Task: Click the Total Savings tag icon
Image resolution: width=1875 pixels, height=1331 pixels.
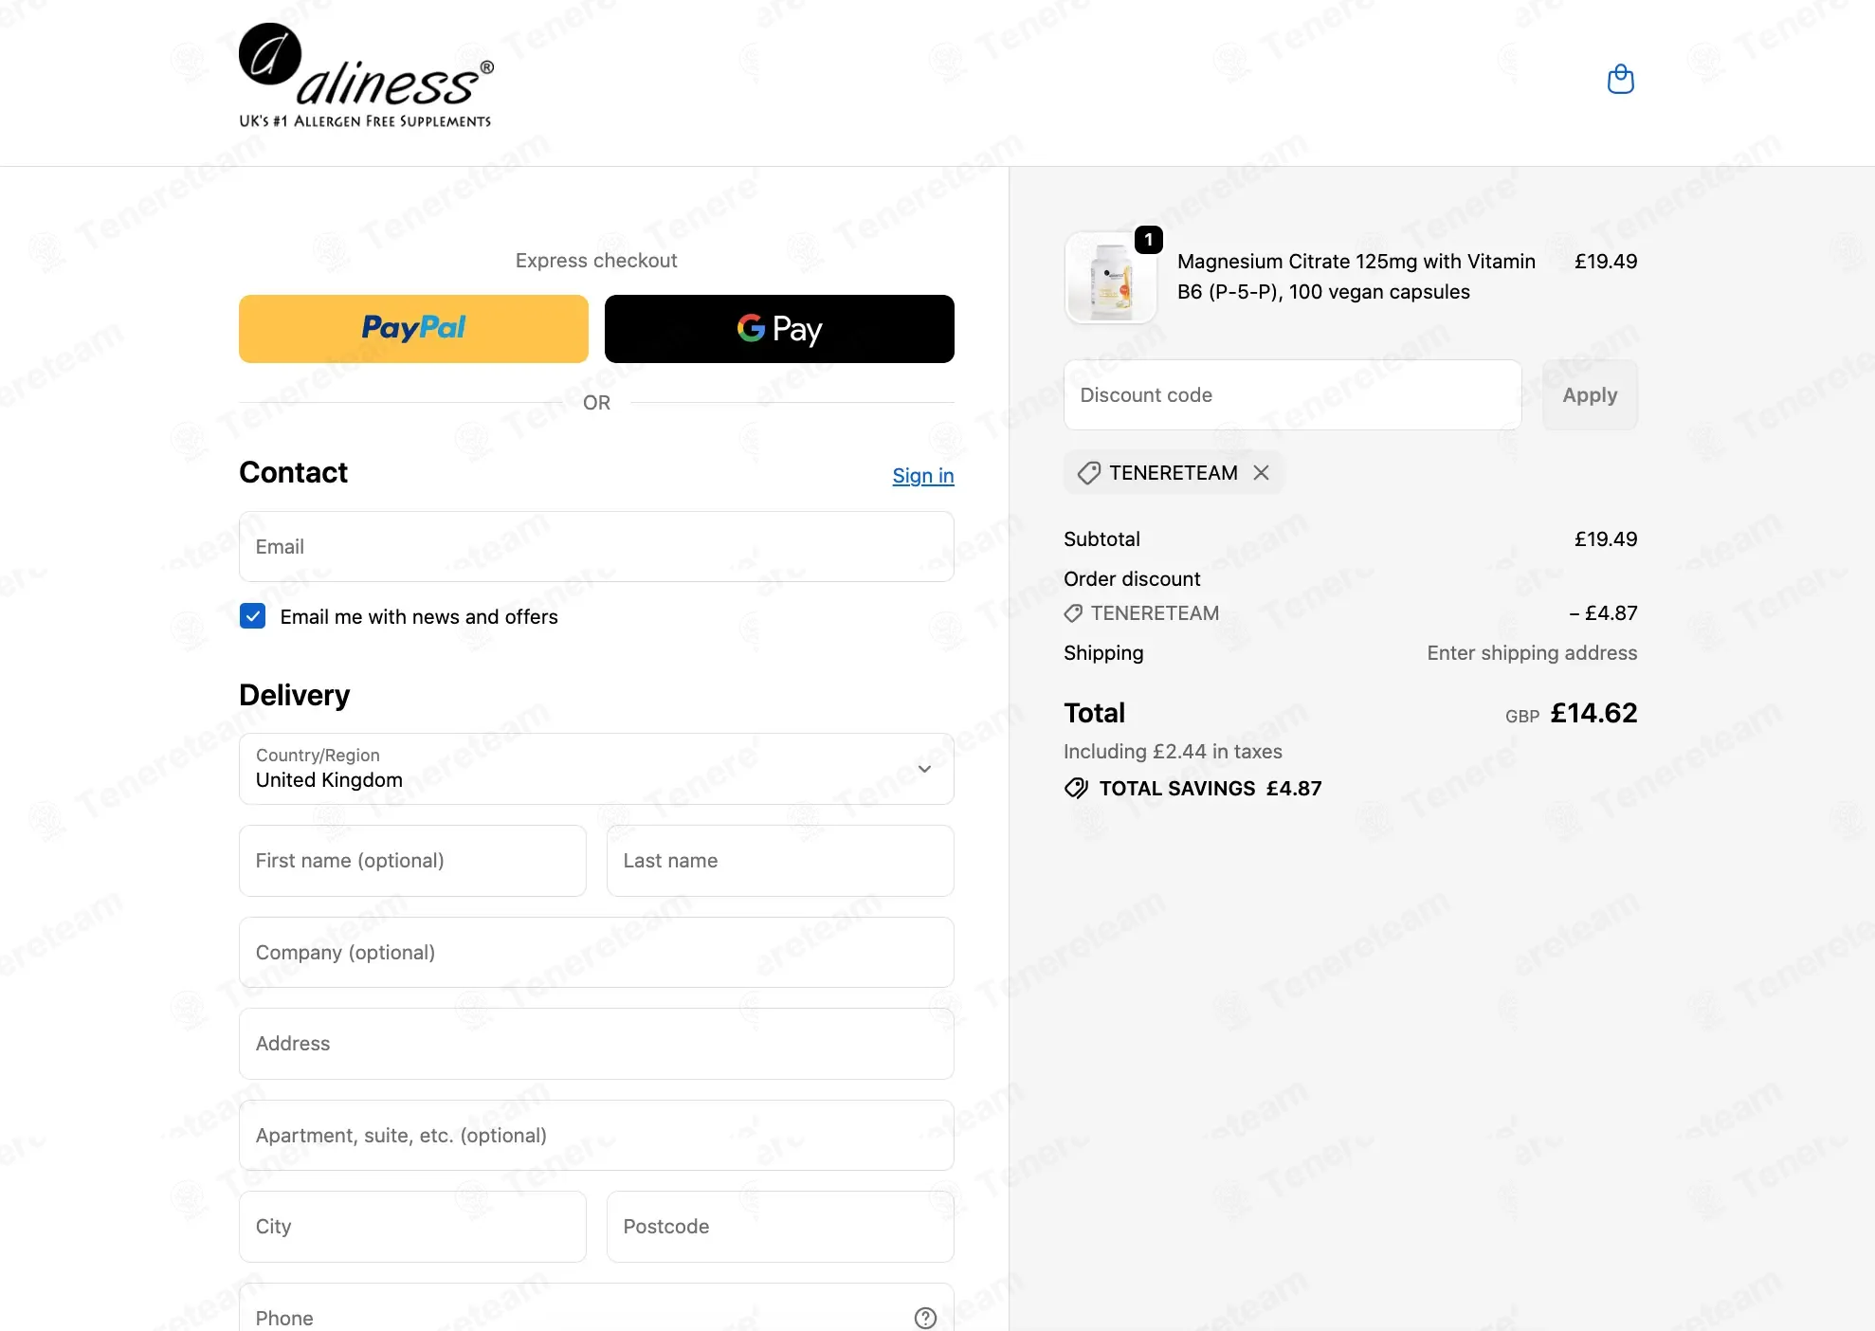Action: tap(1076, 789)
